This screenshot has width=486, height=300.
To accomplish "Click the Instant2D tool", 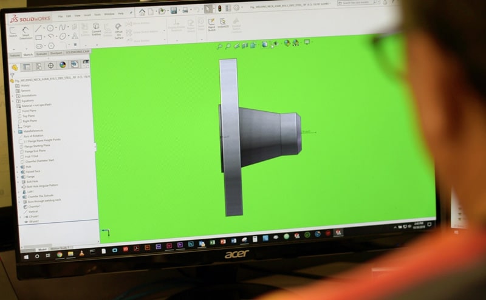I will [223, 23].
